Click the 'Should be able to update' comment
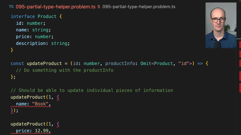241x135 pixels. coord(92,90)
